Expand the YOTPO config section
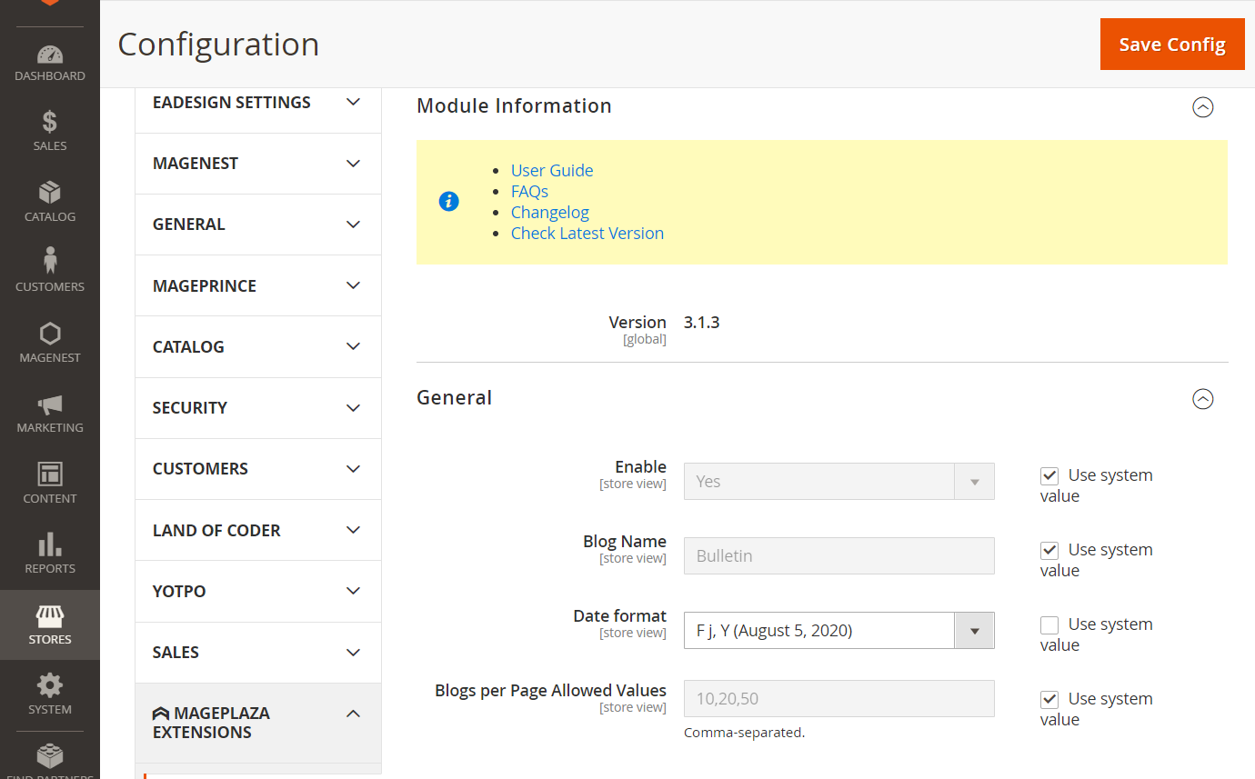 coord(258,591)
